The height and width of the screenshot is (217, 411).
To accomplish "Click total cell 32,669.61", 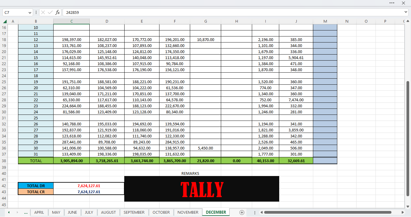I will click(296, 161).
